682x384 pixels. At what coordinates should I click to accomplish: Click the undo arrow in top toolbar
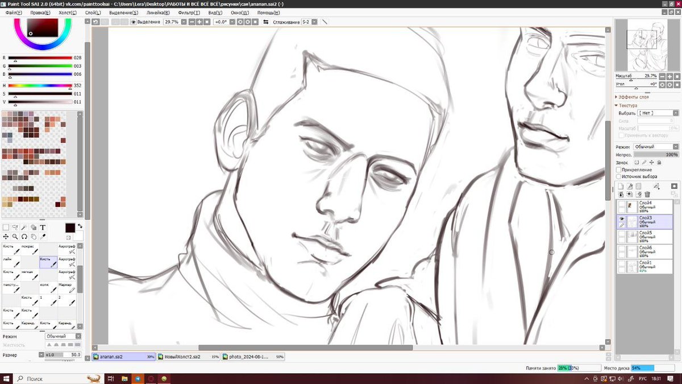pyautogui.click(x=95, y=22)
